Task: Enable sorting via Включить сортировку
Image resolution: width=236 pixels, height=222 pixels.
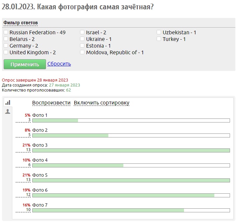Action: [x=101, y=103]
